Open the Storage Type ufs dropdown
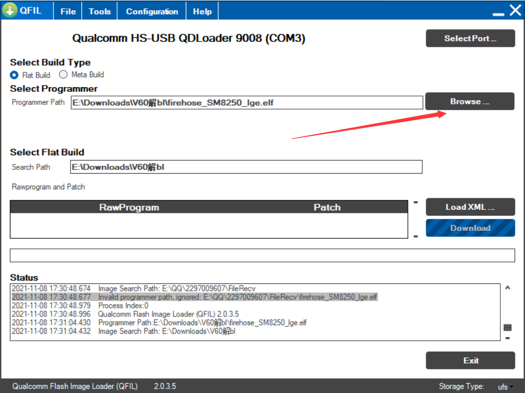 505,387
